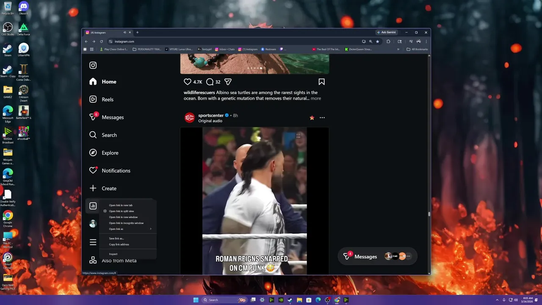
Task: Open the Google Chrome desktop shortcut
Action: point(8,219)
